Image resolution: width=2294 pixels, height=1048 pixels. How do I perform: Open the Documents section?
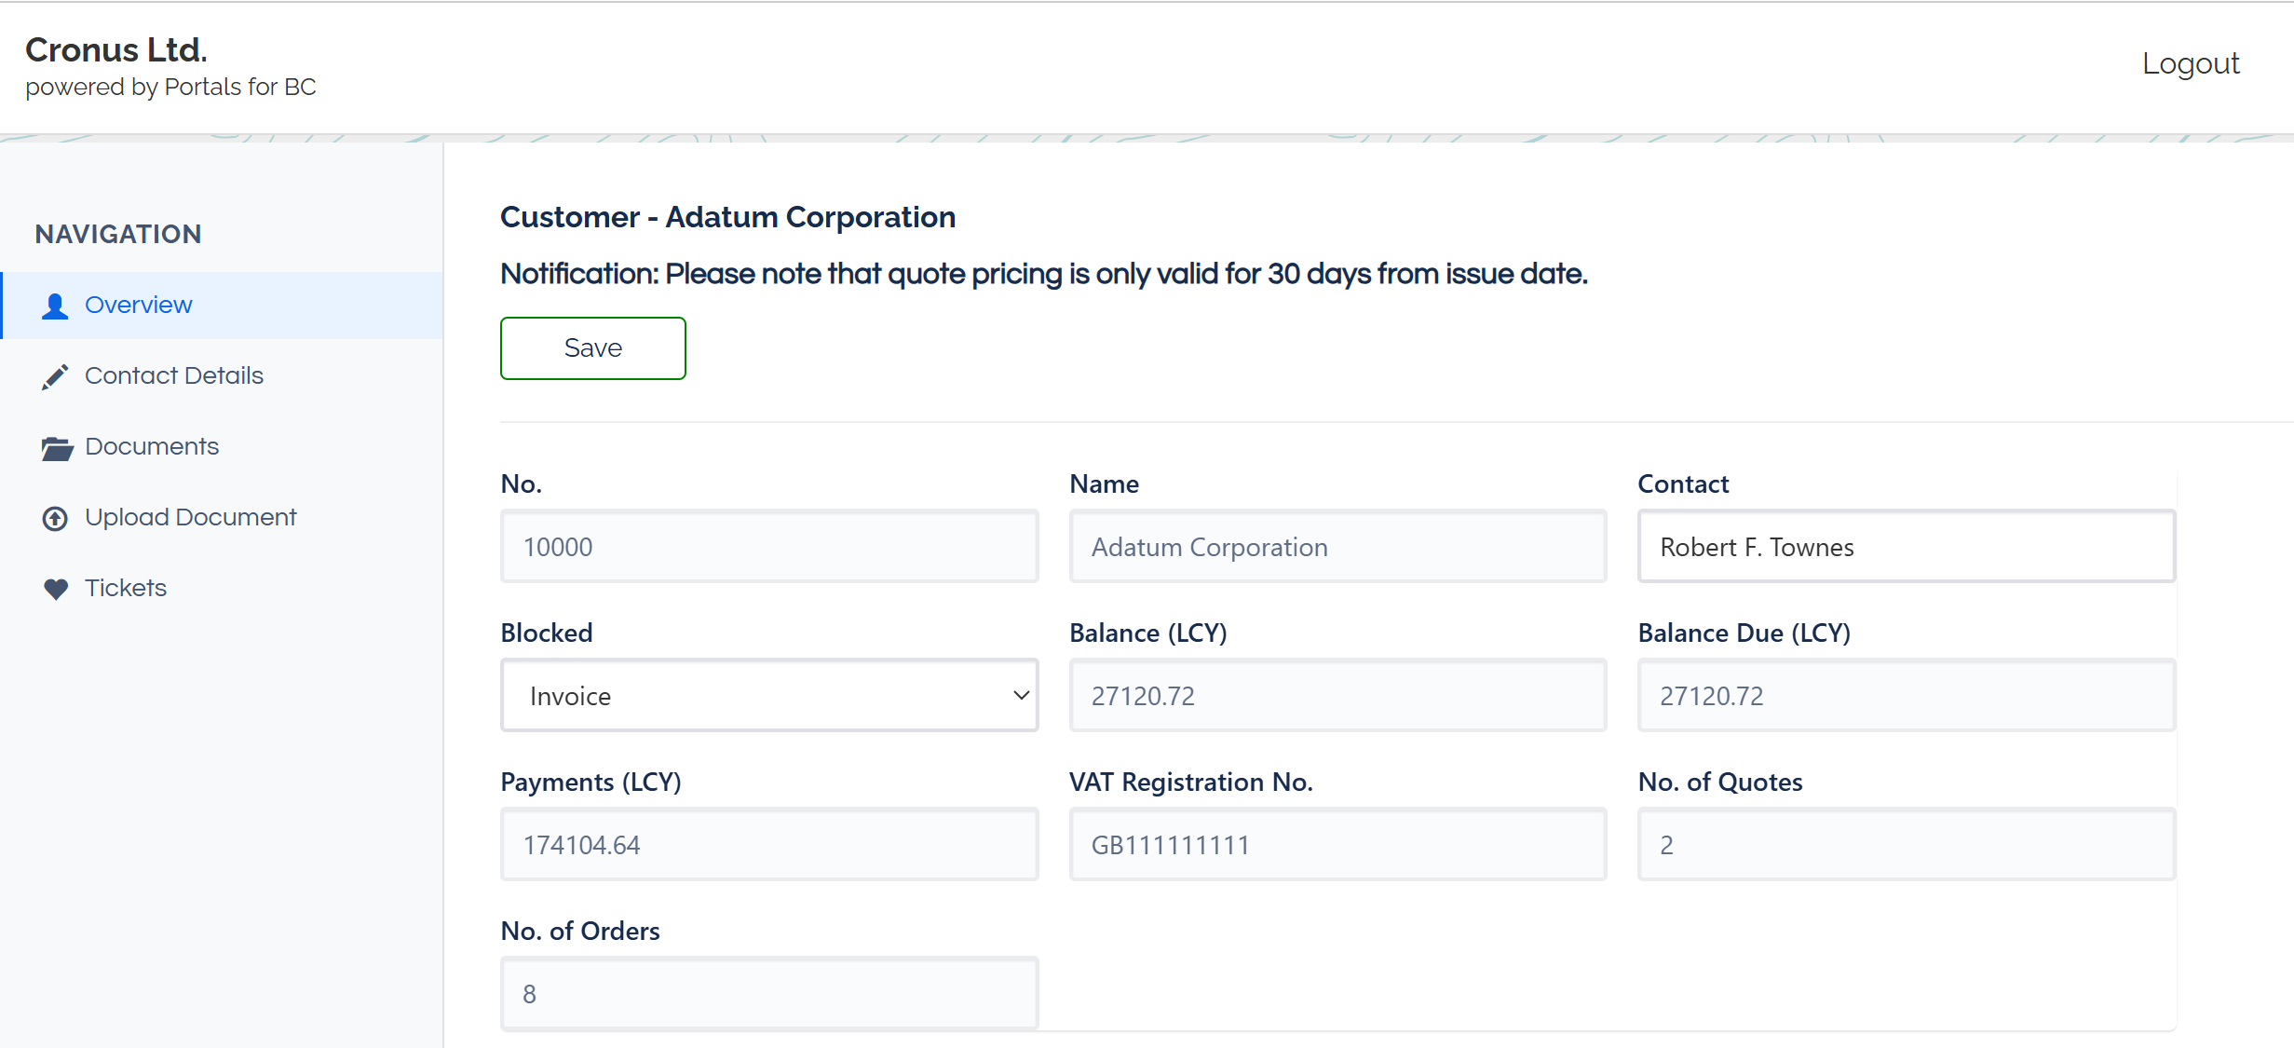click(x=152, y=446)
